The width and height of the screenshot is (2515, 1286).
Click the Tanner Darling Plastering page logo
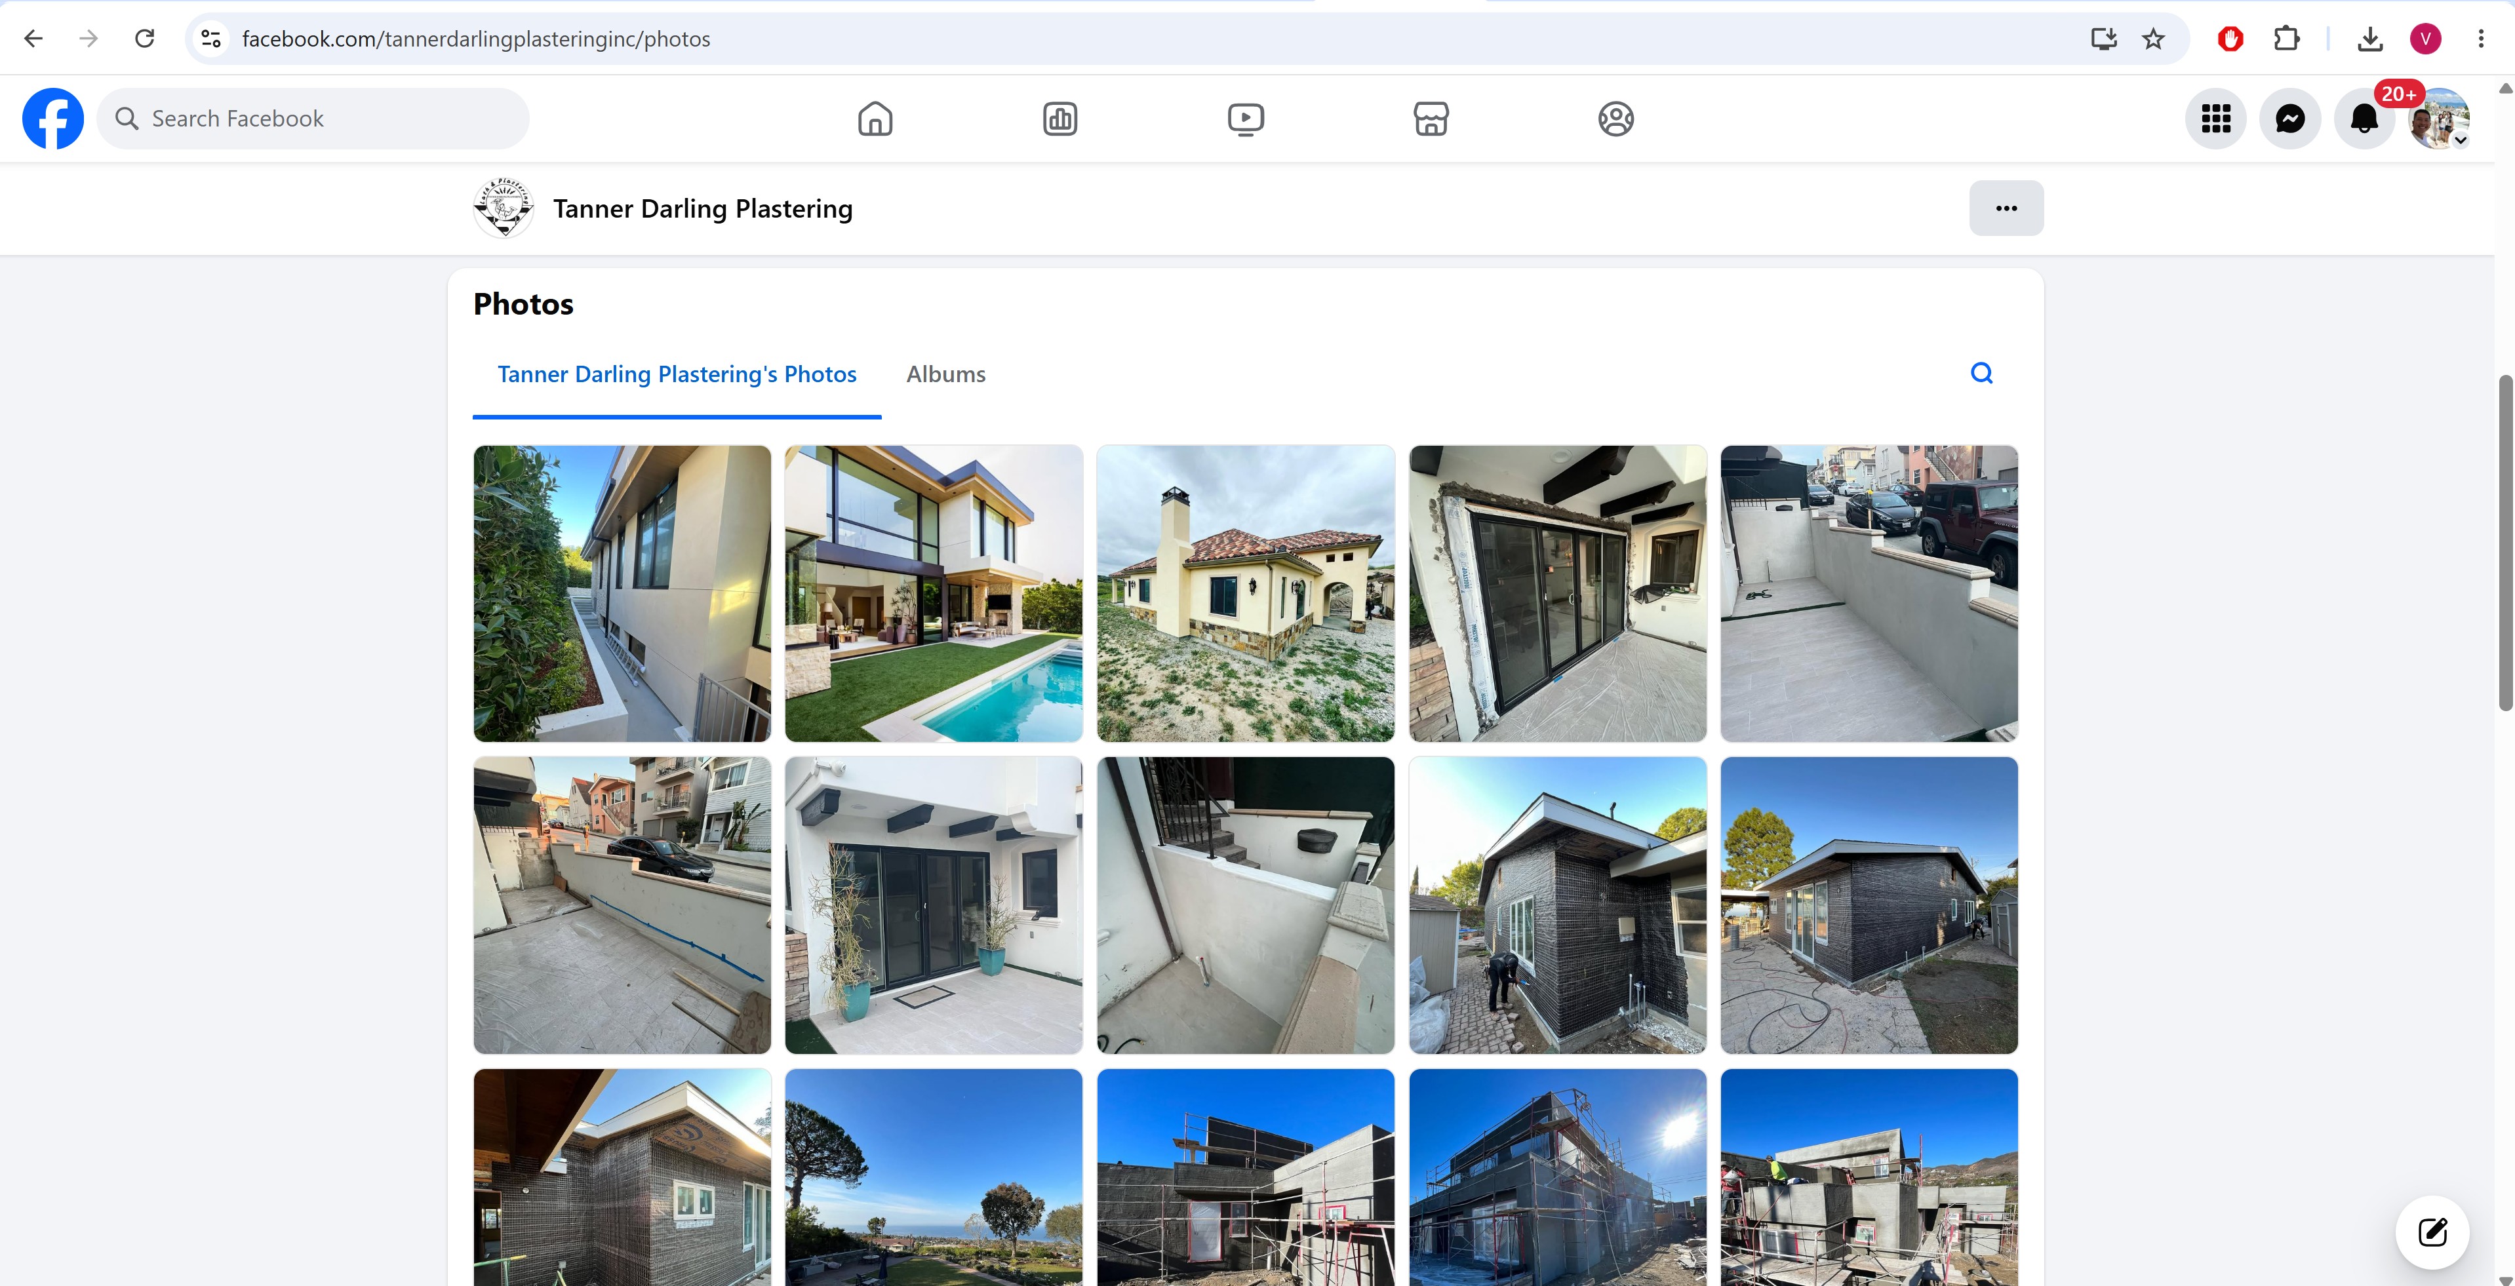504,209
